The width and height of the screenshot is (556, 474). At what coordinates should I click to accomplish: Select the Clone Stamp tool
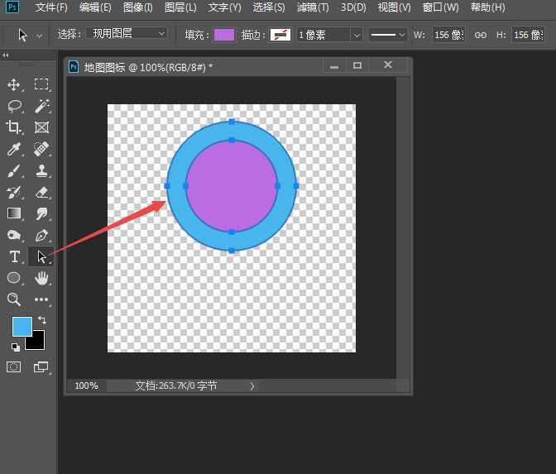(x=41, y=170)
